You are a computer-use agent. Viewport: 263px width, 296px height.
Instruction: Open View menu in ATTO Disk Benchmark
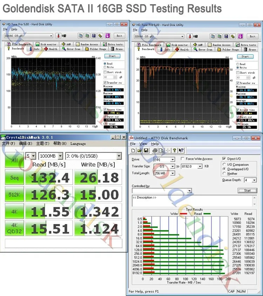tap(143, 144)
